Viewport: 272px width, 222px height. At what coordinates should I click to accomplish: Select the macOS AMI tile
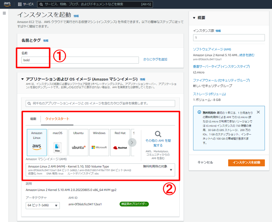[x=57, y=142]
